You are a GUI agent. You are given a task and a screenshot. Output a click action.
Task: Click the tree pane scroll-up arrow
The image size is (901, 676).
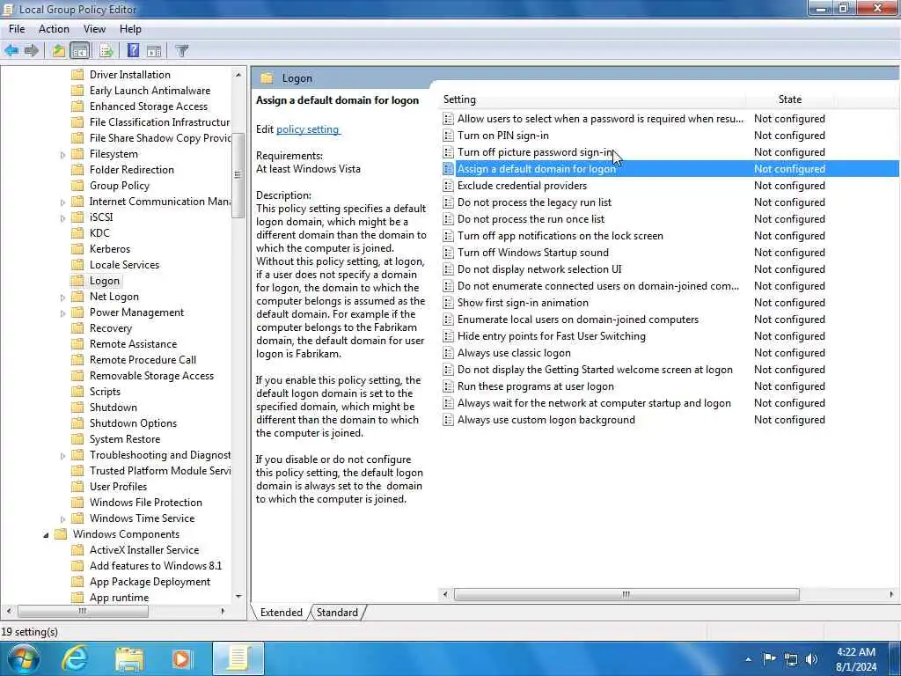tap(238, 75)
